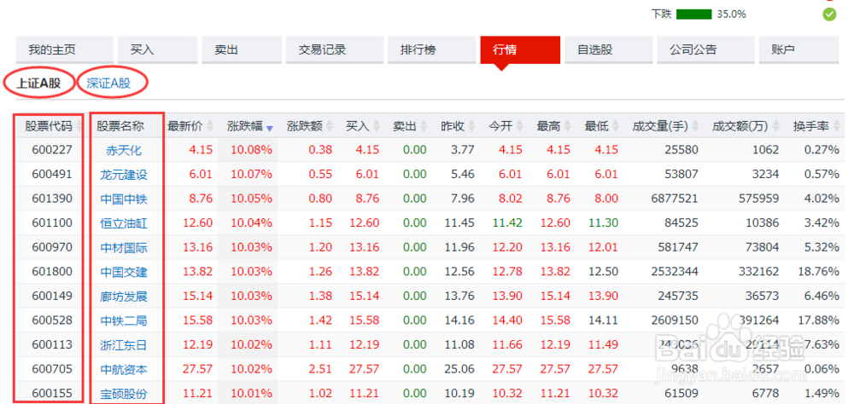Click the 10.08% change value

pos(251,149)
